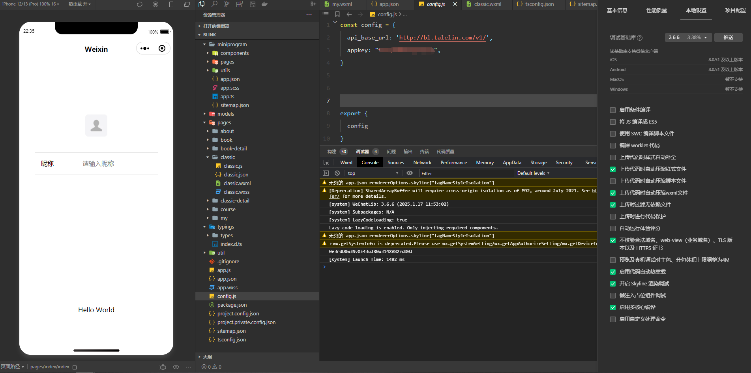Click in the console Filter field

pos(466,173)
